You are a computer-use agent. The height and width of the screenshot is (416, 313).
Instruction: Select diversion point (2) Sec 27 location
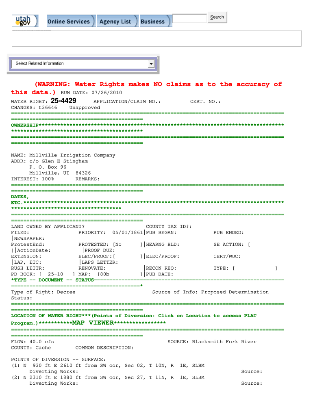(x=107, y=377)
